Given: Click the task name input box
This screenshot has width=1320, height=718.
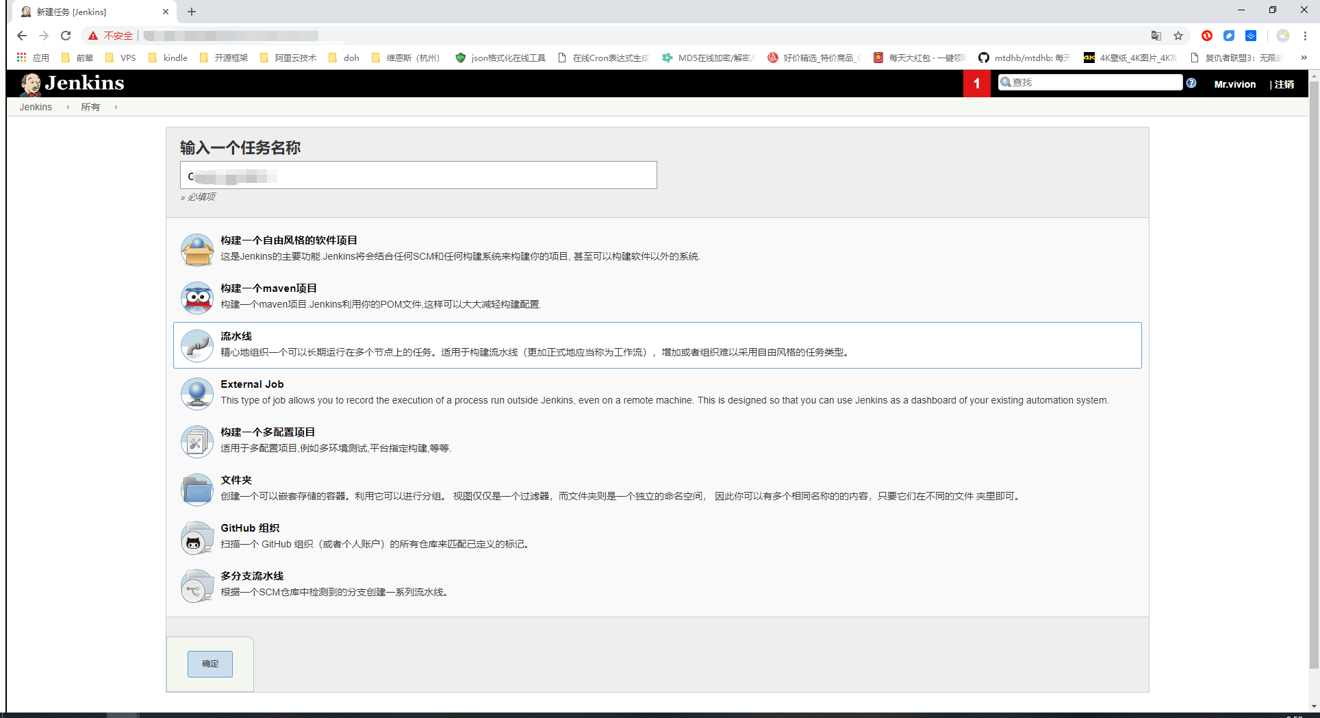Looking at the screenshot, I should point(418,175).
